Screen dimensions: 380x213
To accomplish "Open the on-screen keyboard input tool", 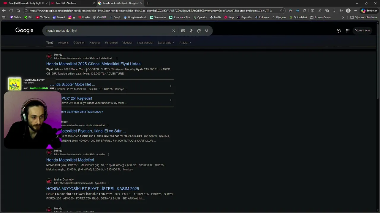I will [183, 31].
